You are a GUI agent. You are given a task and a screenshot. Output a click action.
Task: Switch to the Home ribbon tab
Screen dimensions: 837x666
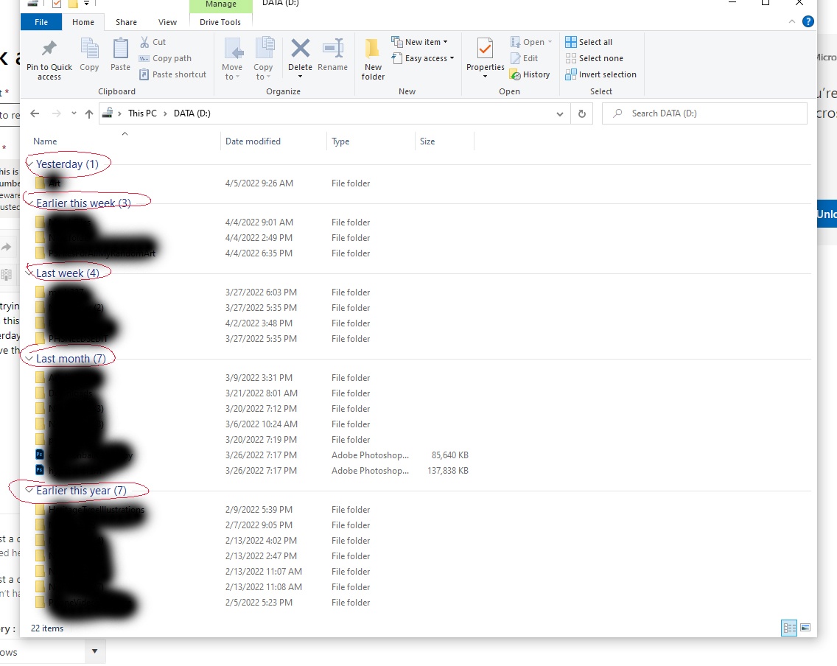pyautogui.click(x=83, y=22)
